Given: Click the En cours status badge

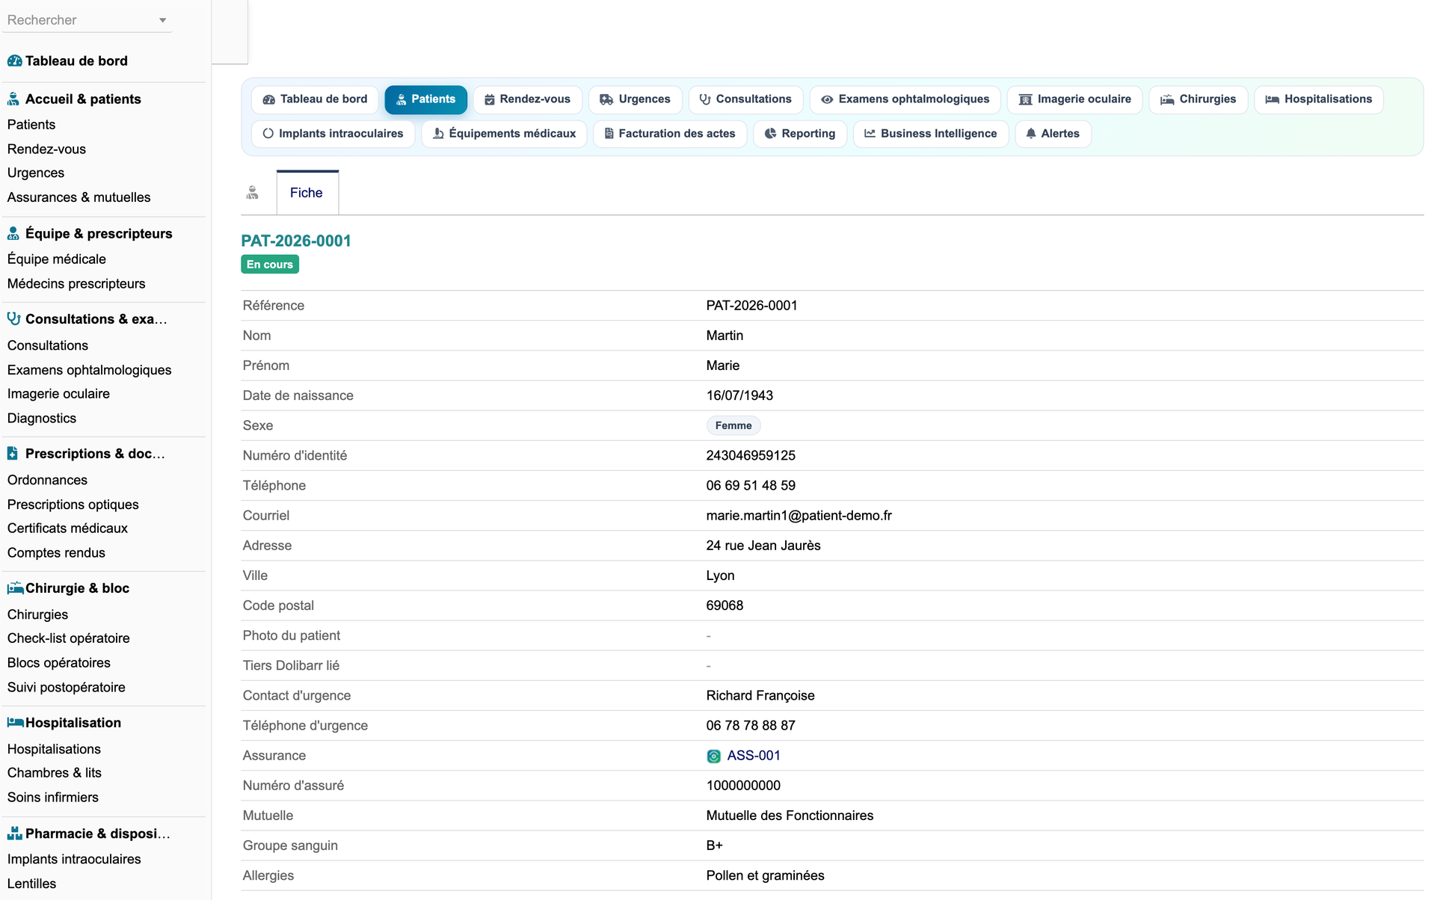Looking at the screenshot, I should pyautogui.click(x=270, y=265).
